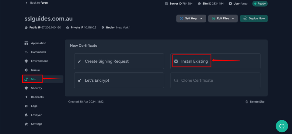Open the chat support bubble
The width and height of the screenshot is (292, 134).
tap(282, 126)
